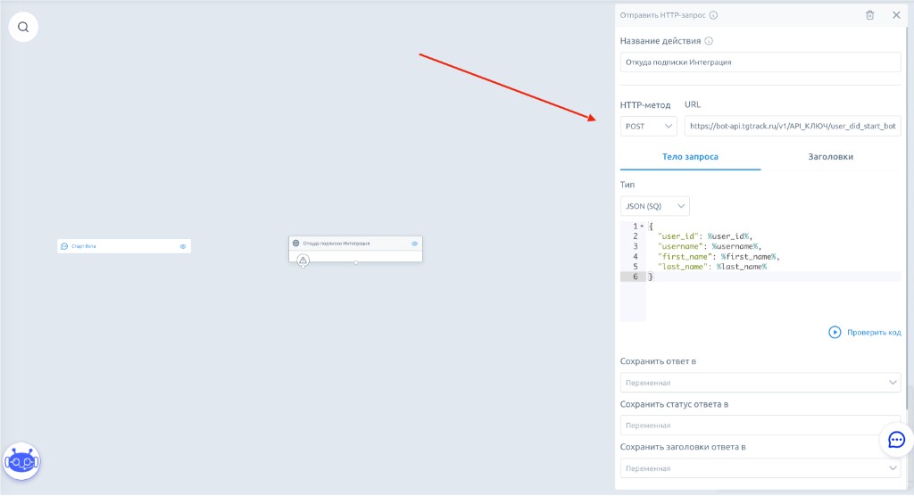
Task: Open the search magnifier button
Action: coord(23,27)
